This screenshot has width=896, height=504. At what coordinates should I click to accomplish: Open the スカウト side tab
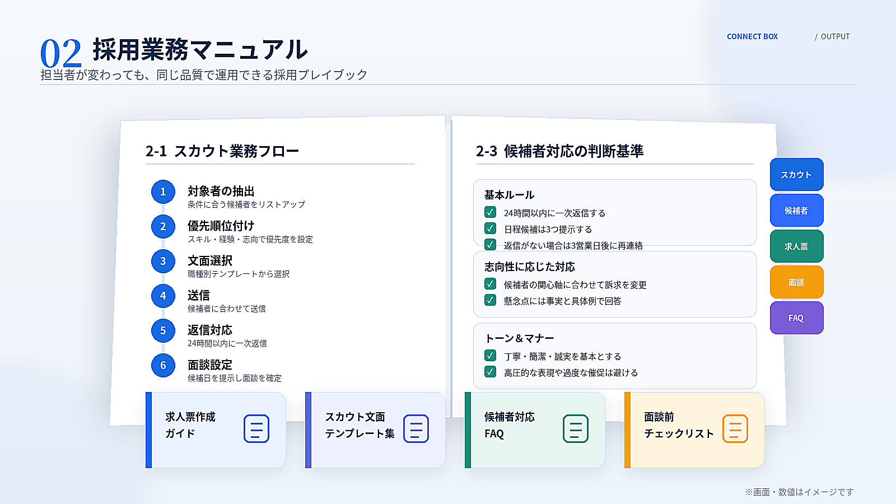796,175
